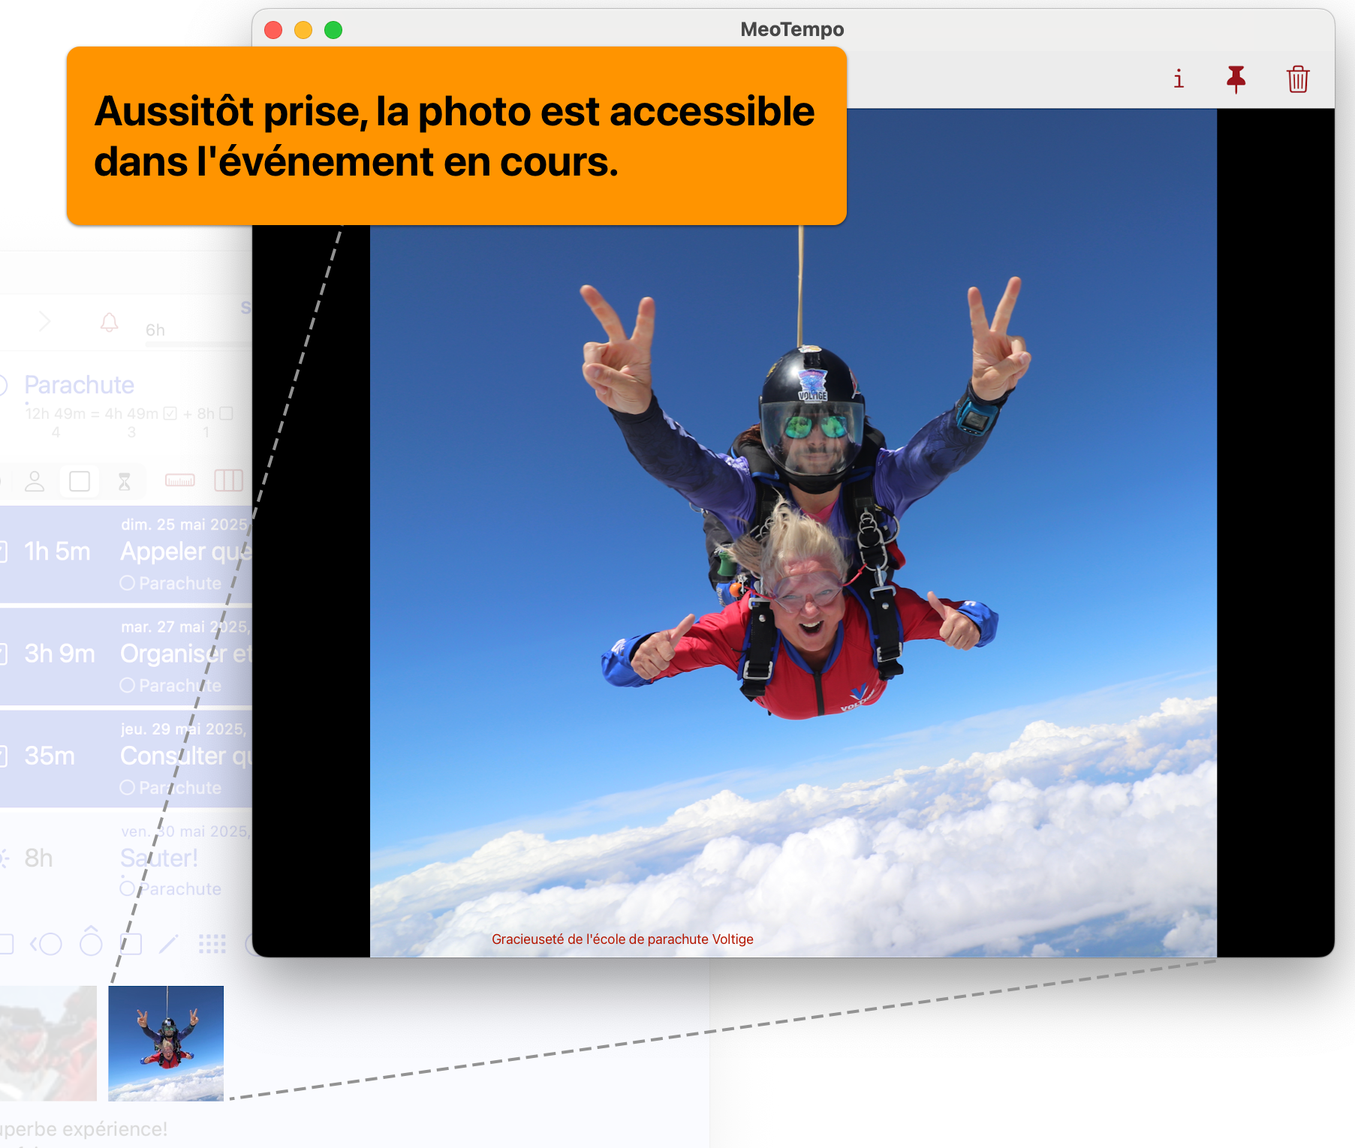
Task: Click the circle with upward caret icon
Action: 91,941
